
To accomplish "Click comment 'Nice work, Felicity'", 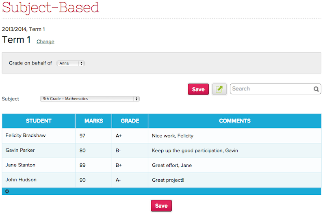I will point(173,136).
